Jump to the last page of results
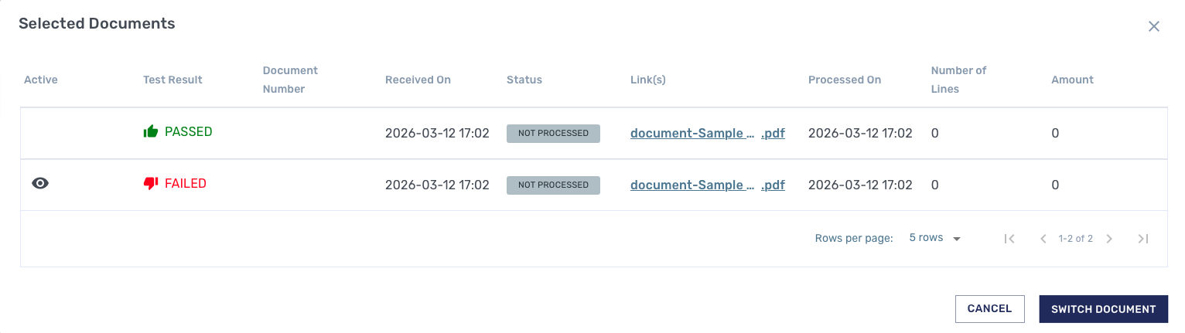This screenshot has width=1185, height=333. [1142, 239]
